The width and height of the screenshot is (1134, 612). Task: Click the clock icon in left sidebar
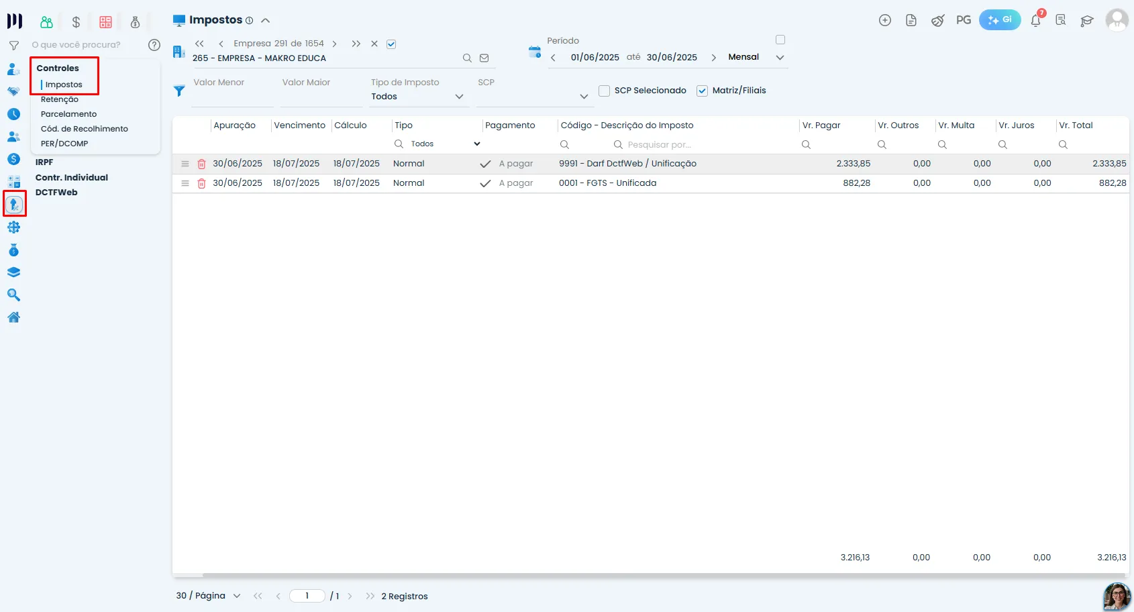[13, 114]
